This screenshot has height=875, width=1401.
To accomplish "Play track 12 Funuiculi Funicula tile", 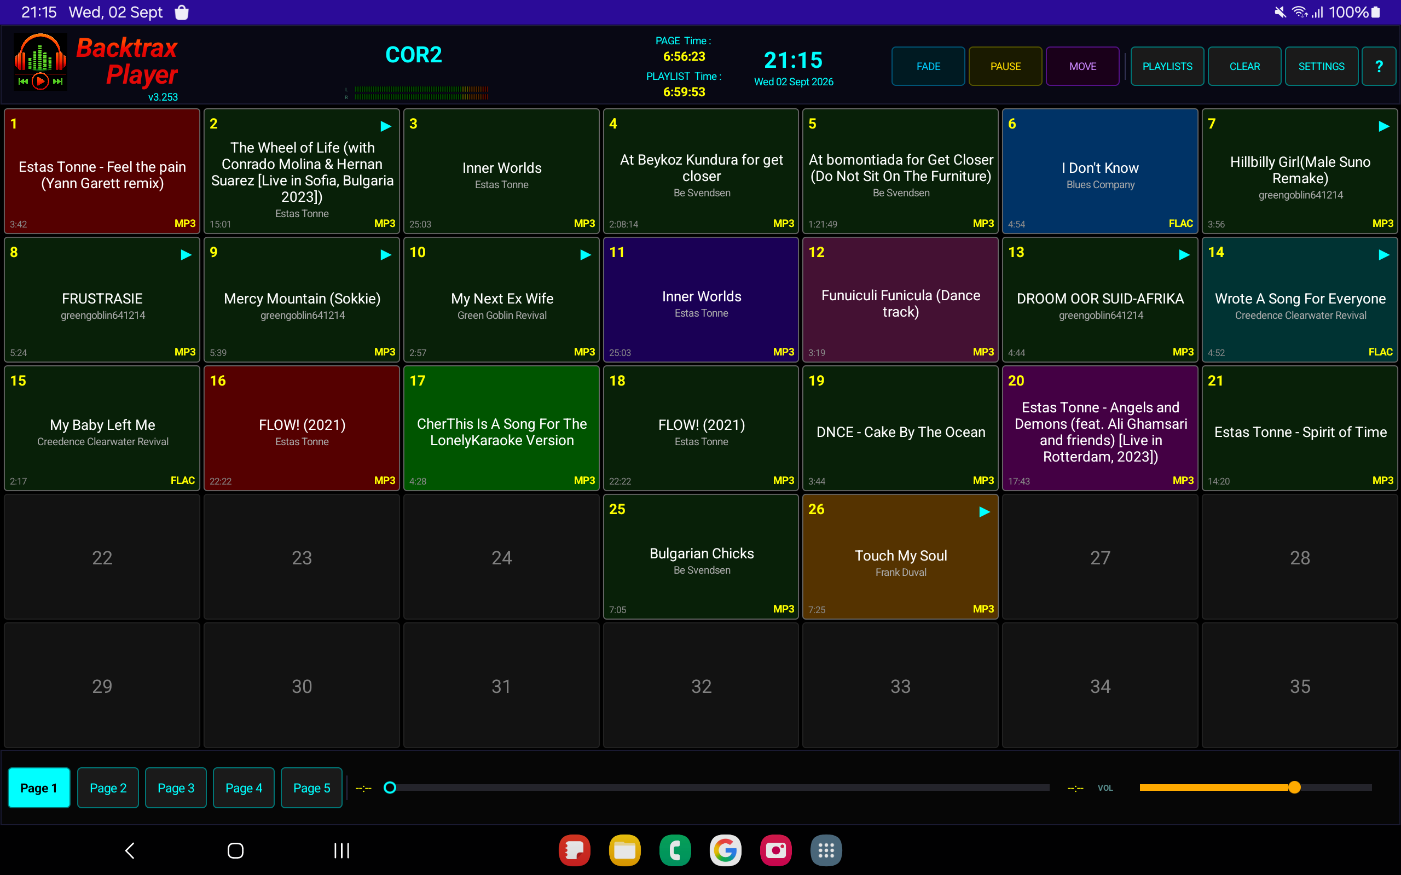I will 900,300.
